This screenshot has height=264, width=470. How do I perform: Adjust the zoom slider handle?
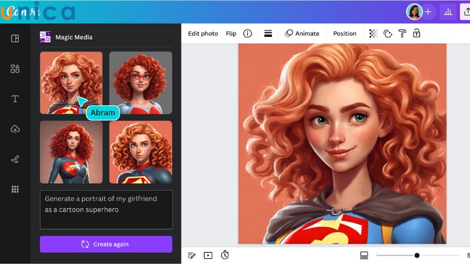[417, 255]
